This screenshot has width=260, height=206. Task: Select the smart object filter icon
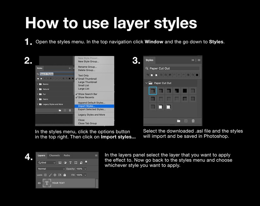click(x=81, y=163)
